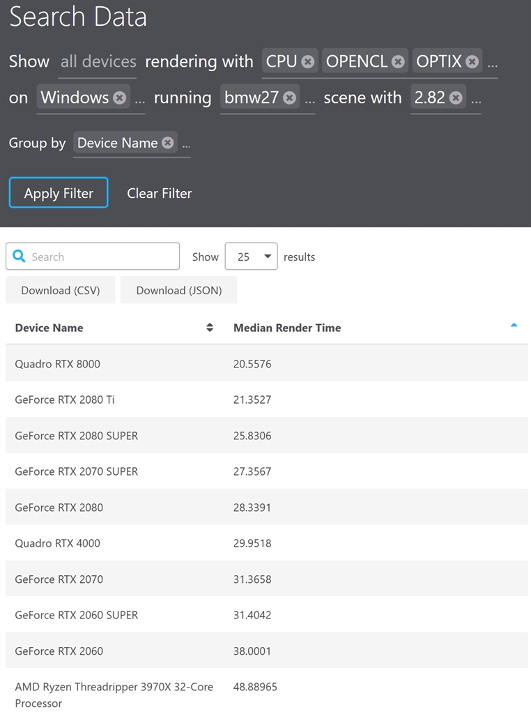Remove the OPTIX filter tag

point(472,62)
